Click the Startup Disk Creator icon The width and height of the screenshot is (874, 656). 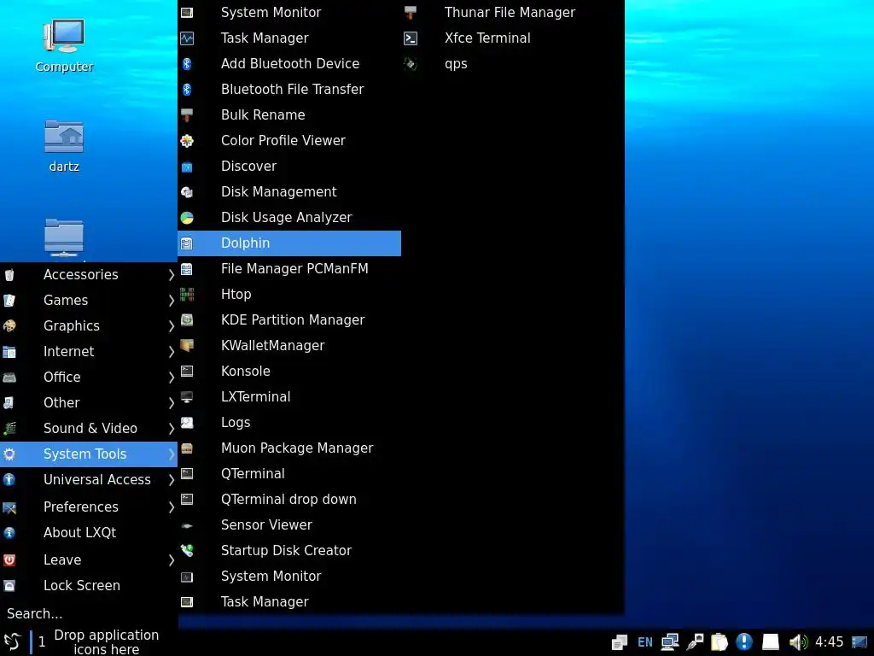coord(187,551)
